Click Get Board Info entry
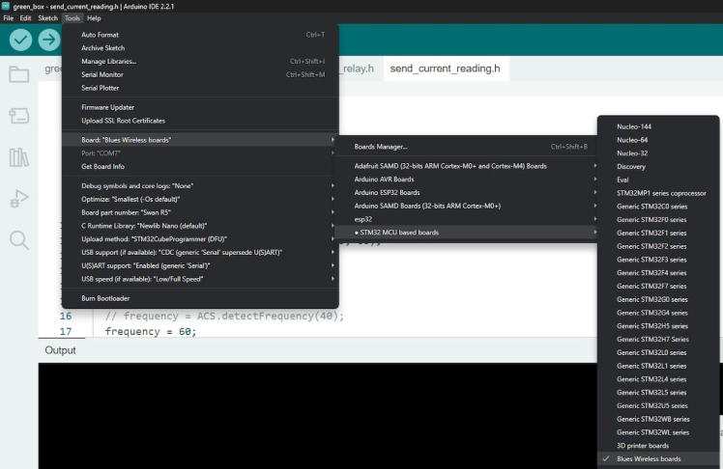Image resolution: width=723 pixels, height=469 pixels. point(200,167)
